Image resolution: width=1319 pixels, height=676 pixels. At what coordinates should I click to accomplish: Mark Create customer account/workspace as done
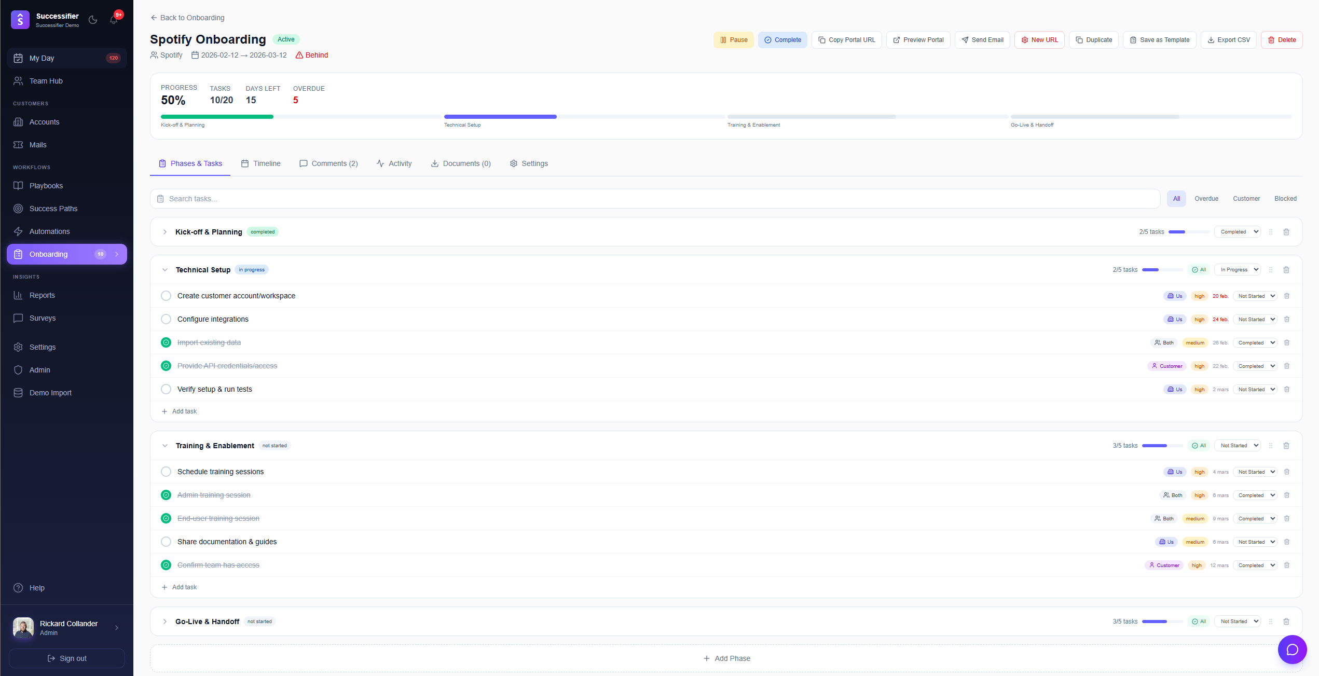tap(166, 296)
